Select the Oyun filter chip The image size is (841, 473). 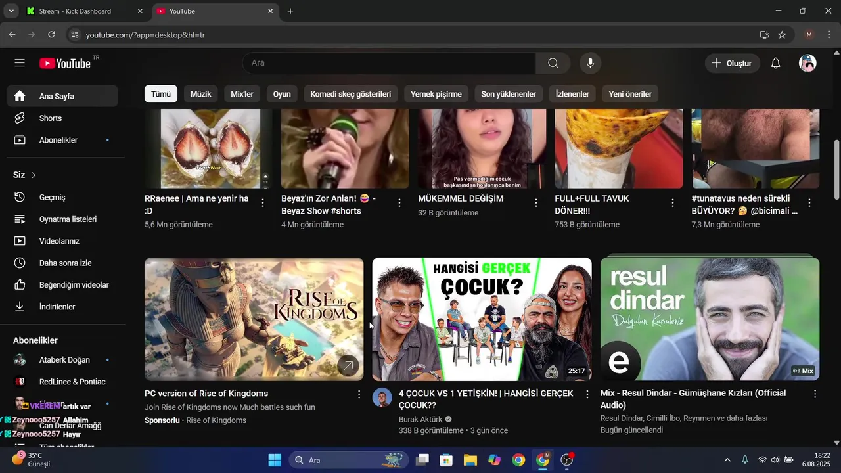(x=282, y=94)
